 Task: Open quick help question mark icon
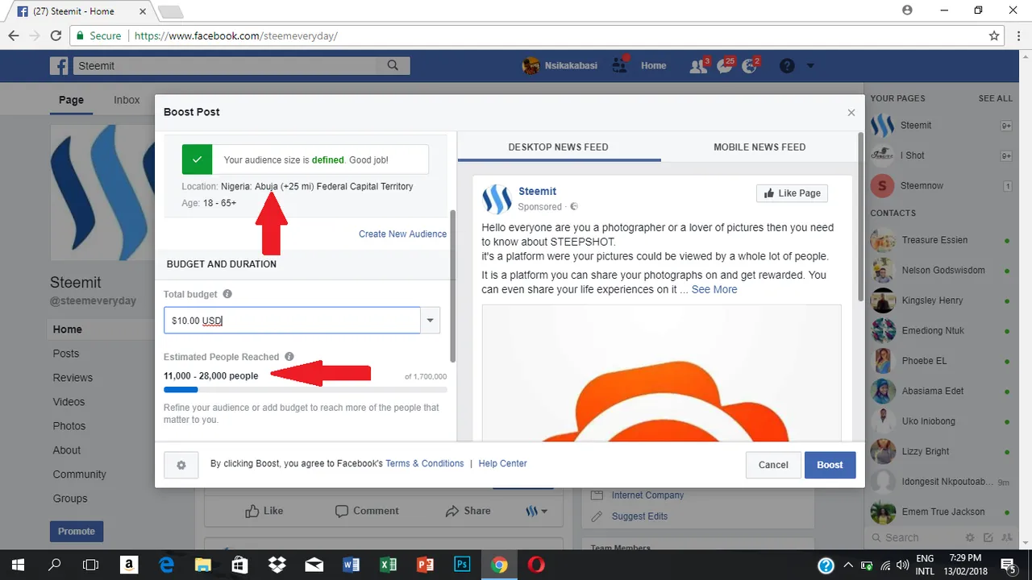(x=787, y=65)
